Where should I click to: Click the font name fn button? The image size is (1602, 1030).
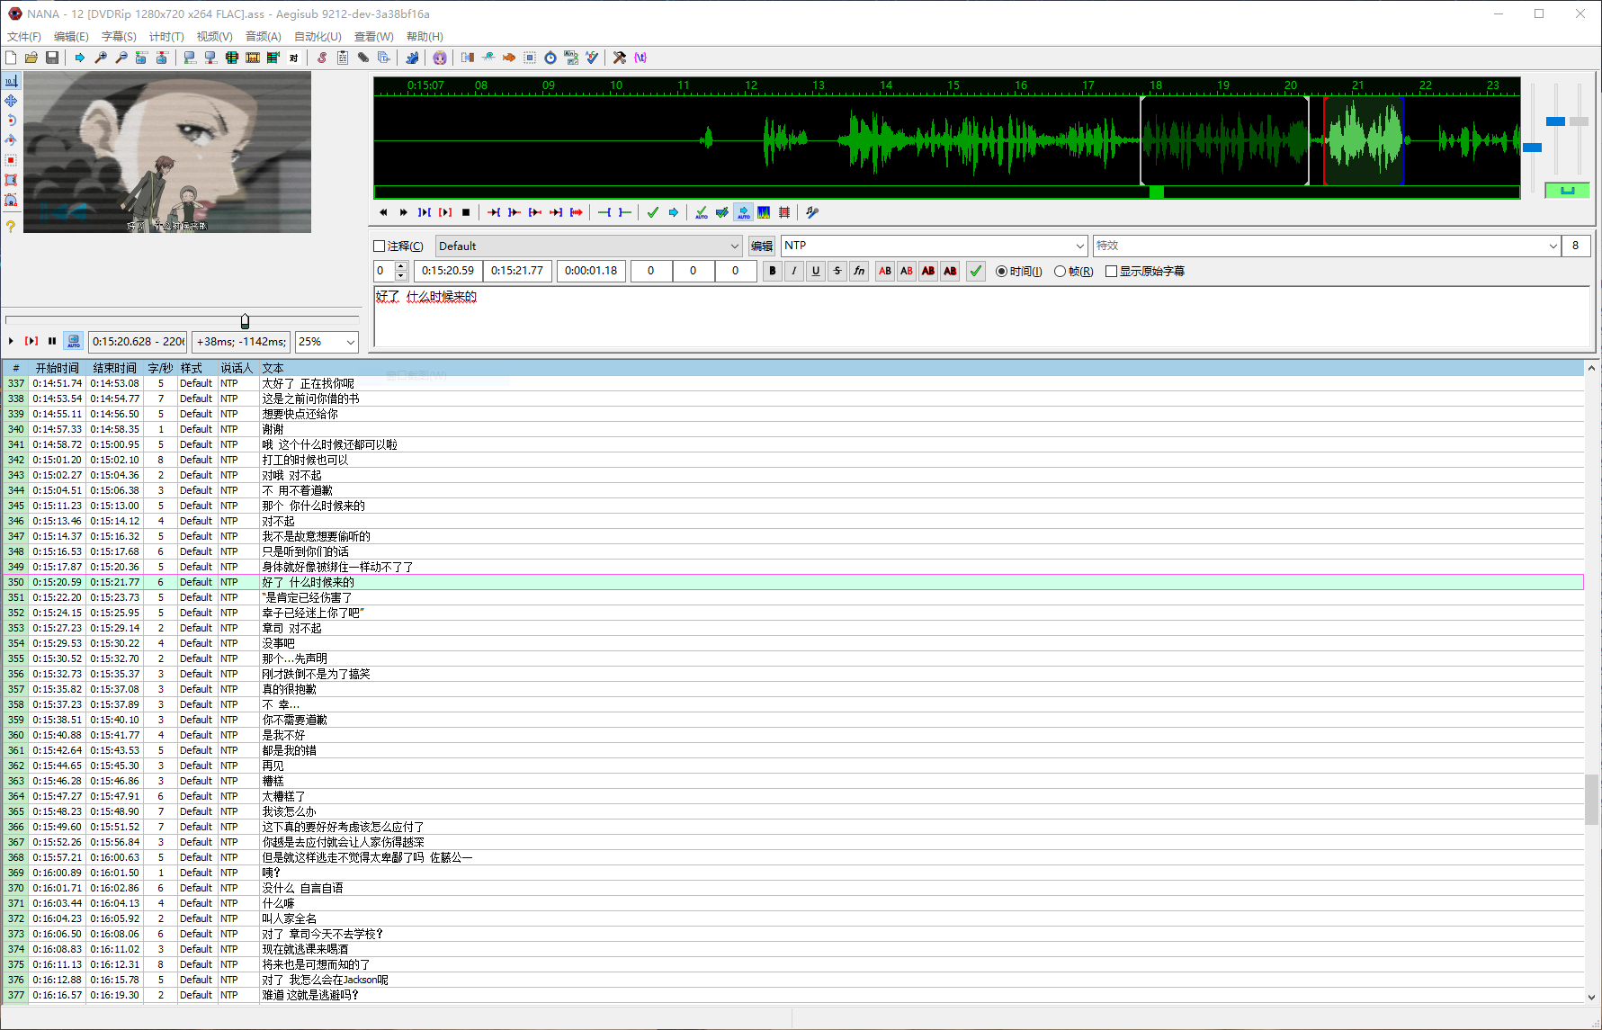pos(859,271)
